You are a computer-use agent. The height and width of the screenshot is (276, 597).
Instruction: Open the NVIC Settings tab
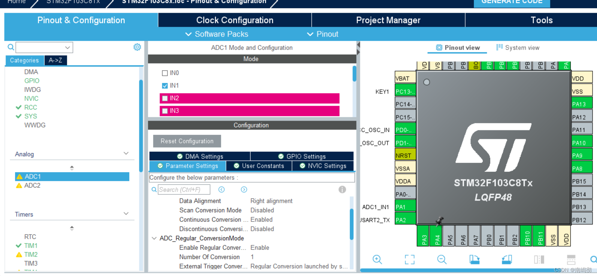pos(323,166)
